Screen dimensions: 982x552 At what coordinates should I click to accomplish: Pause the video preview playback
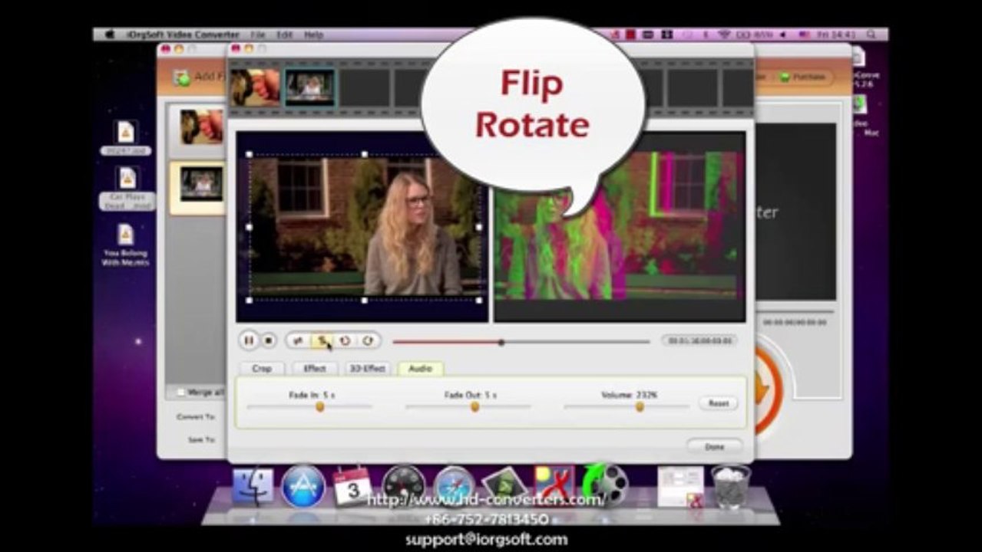249,340
